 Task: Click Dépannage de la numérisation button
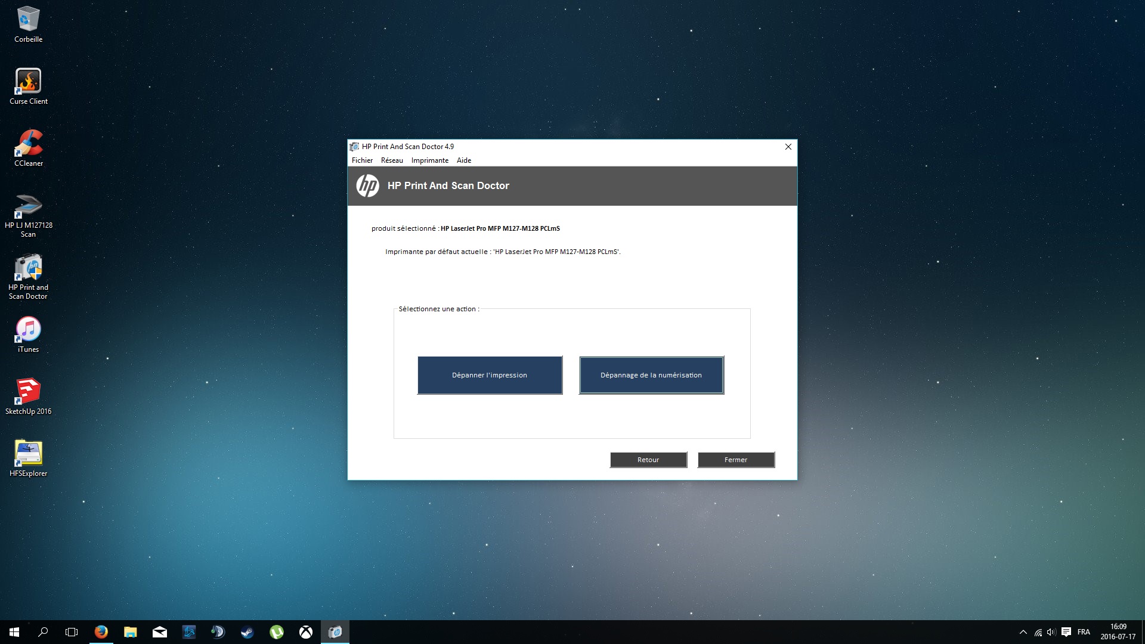(x=651, y=375)
